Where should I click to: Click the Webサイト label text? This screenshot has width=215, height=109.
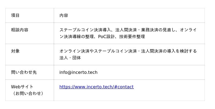point(22,87)
